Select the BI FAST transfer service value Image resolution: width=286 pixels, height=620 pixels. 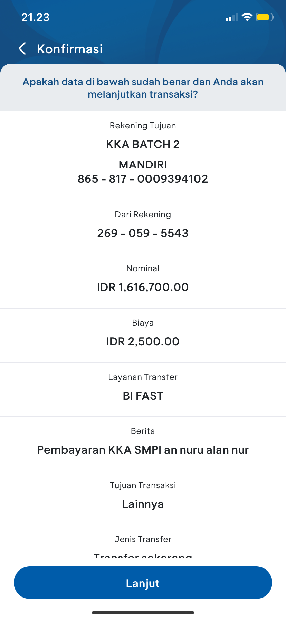[x=143, y=396]
